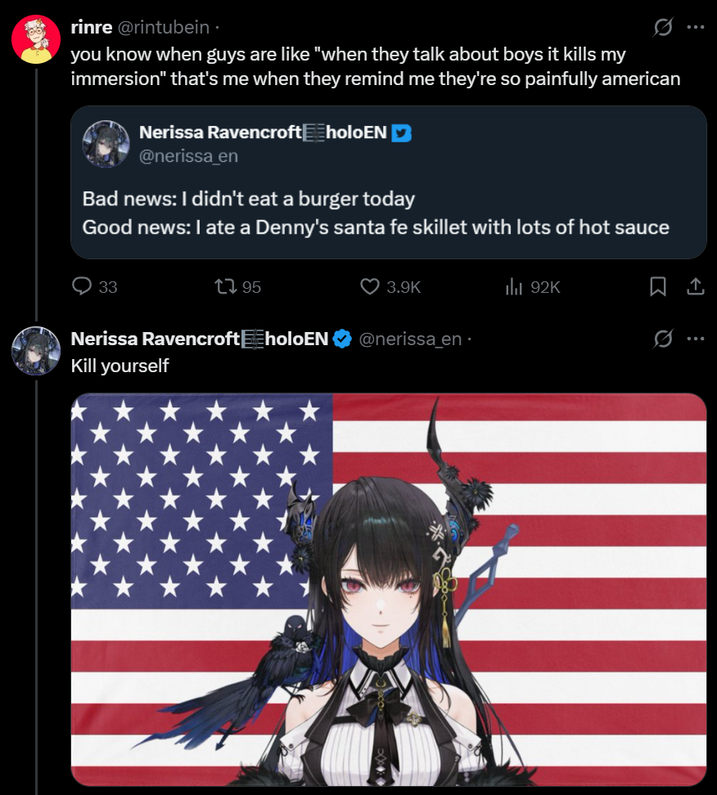
Task: Open Nerissa Ravencroft holoEN name in reply
Action: click(x=200, y=338)
